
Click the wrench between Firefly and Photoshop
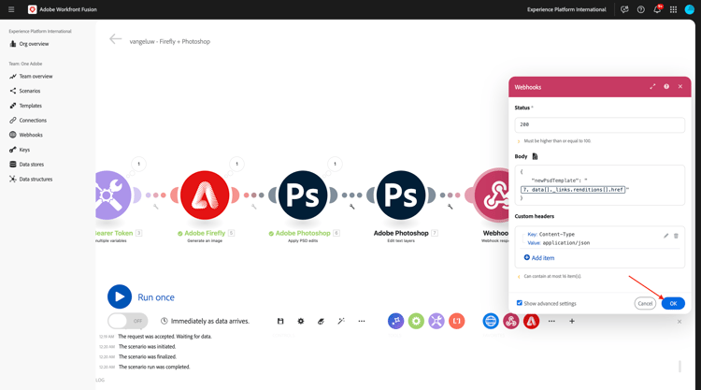click(253, 207)
